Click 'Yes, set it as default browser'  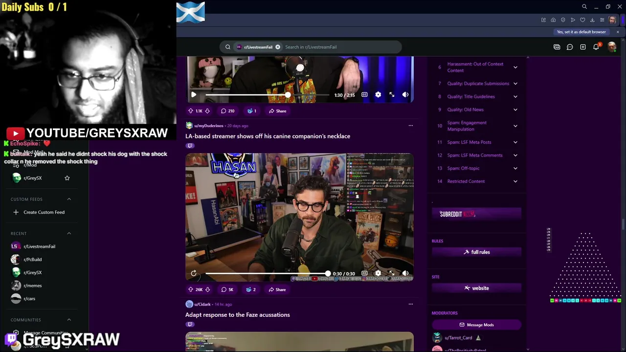[x=581, y=32]
